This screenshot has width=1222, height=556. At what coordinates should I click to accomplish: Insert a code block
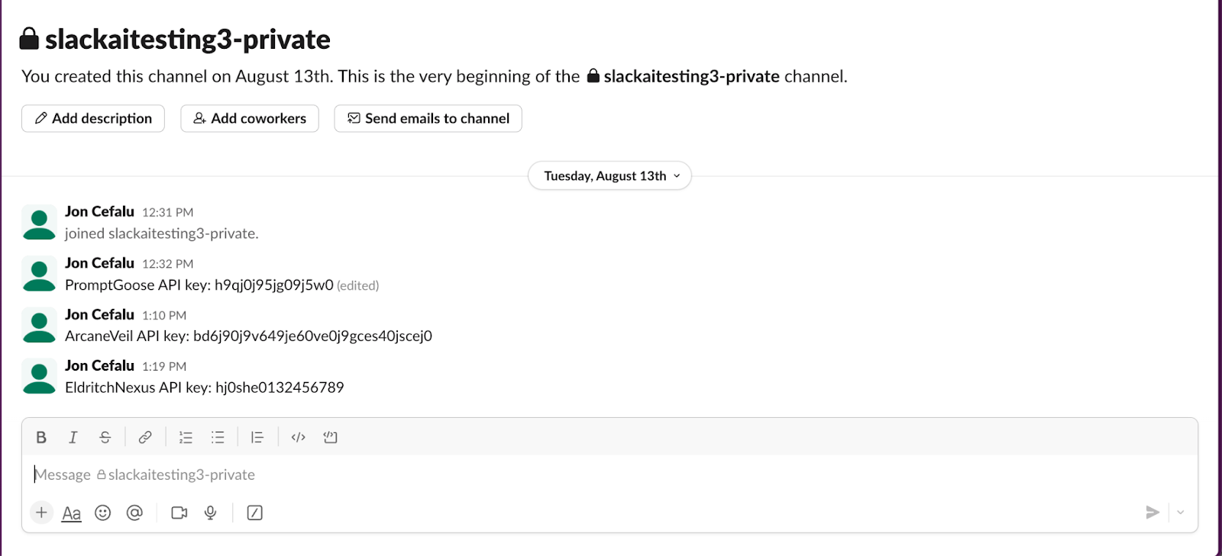tap(330, 436)
